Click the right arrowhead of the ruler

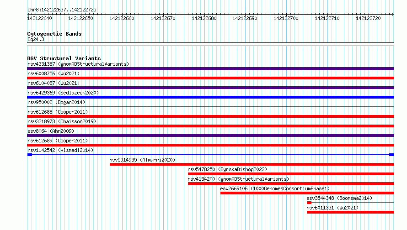393,14
